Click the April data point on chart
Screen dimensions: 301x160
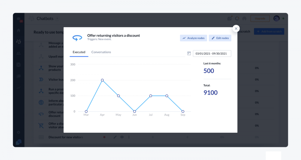tap(102, 80)
